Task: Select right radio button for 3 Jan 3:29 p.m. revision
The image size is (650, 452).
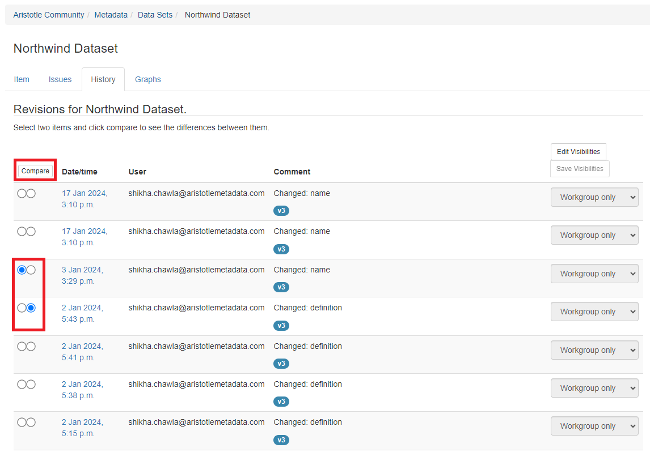Action: (31, 270)
